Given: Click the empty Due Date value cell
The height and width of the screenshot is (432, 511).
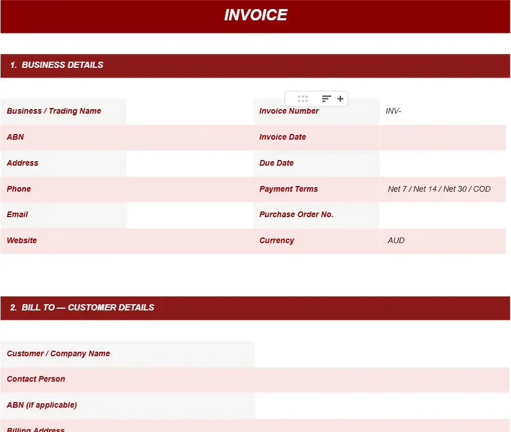Looking at the screenshot, I should click(x=443, y=163).
